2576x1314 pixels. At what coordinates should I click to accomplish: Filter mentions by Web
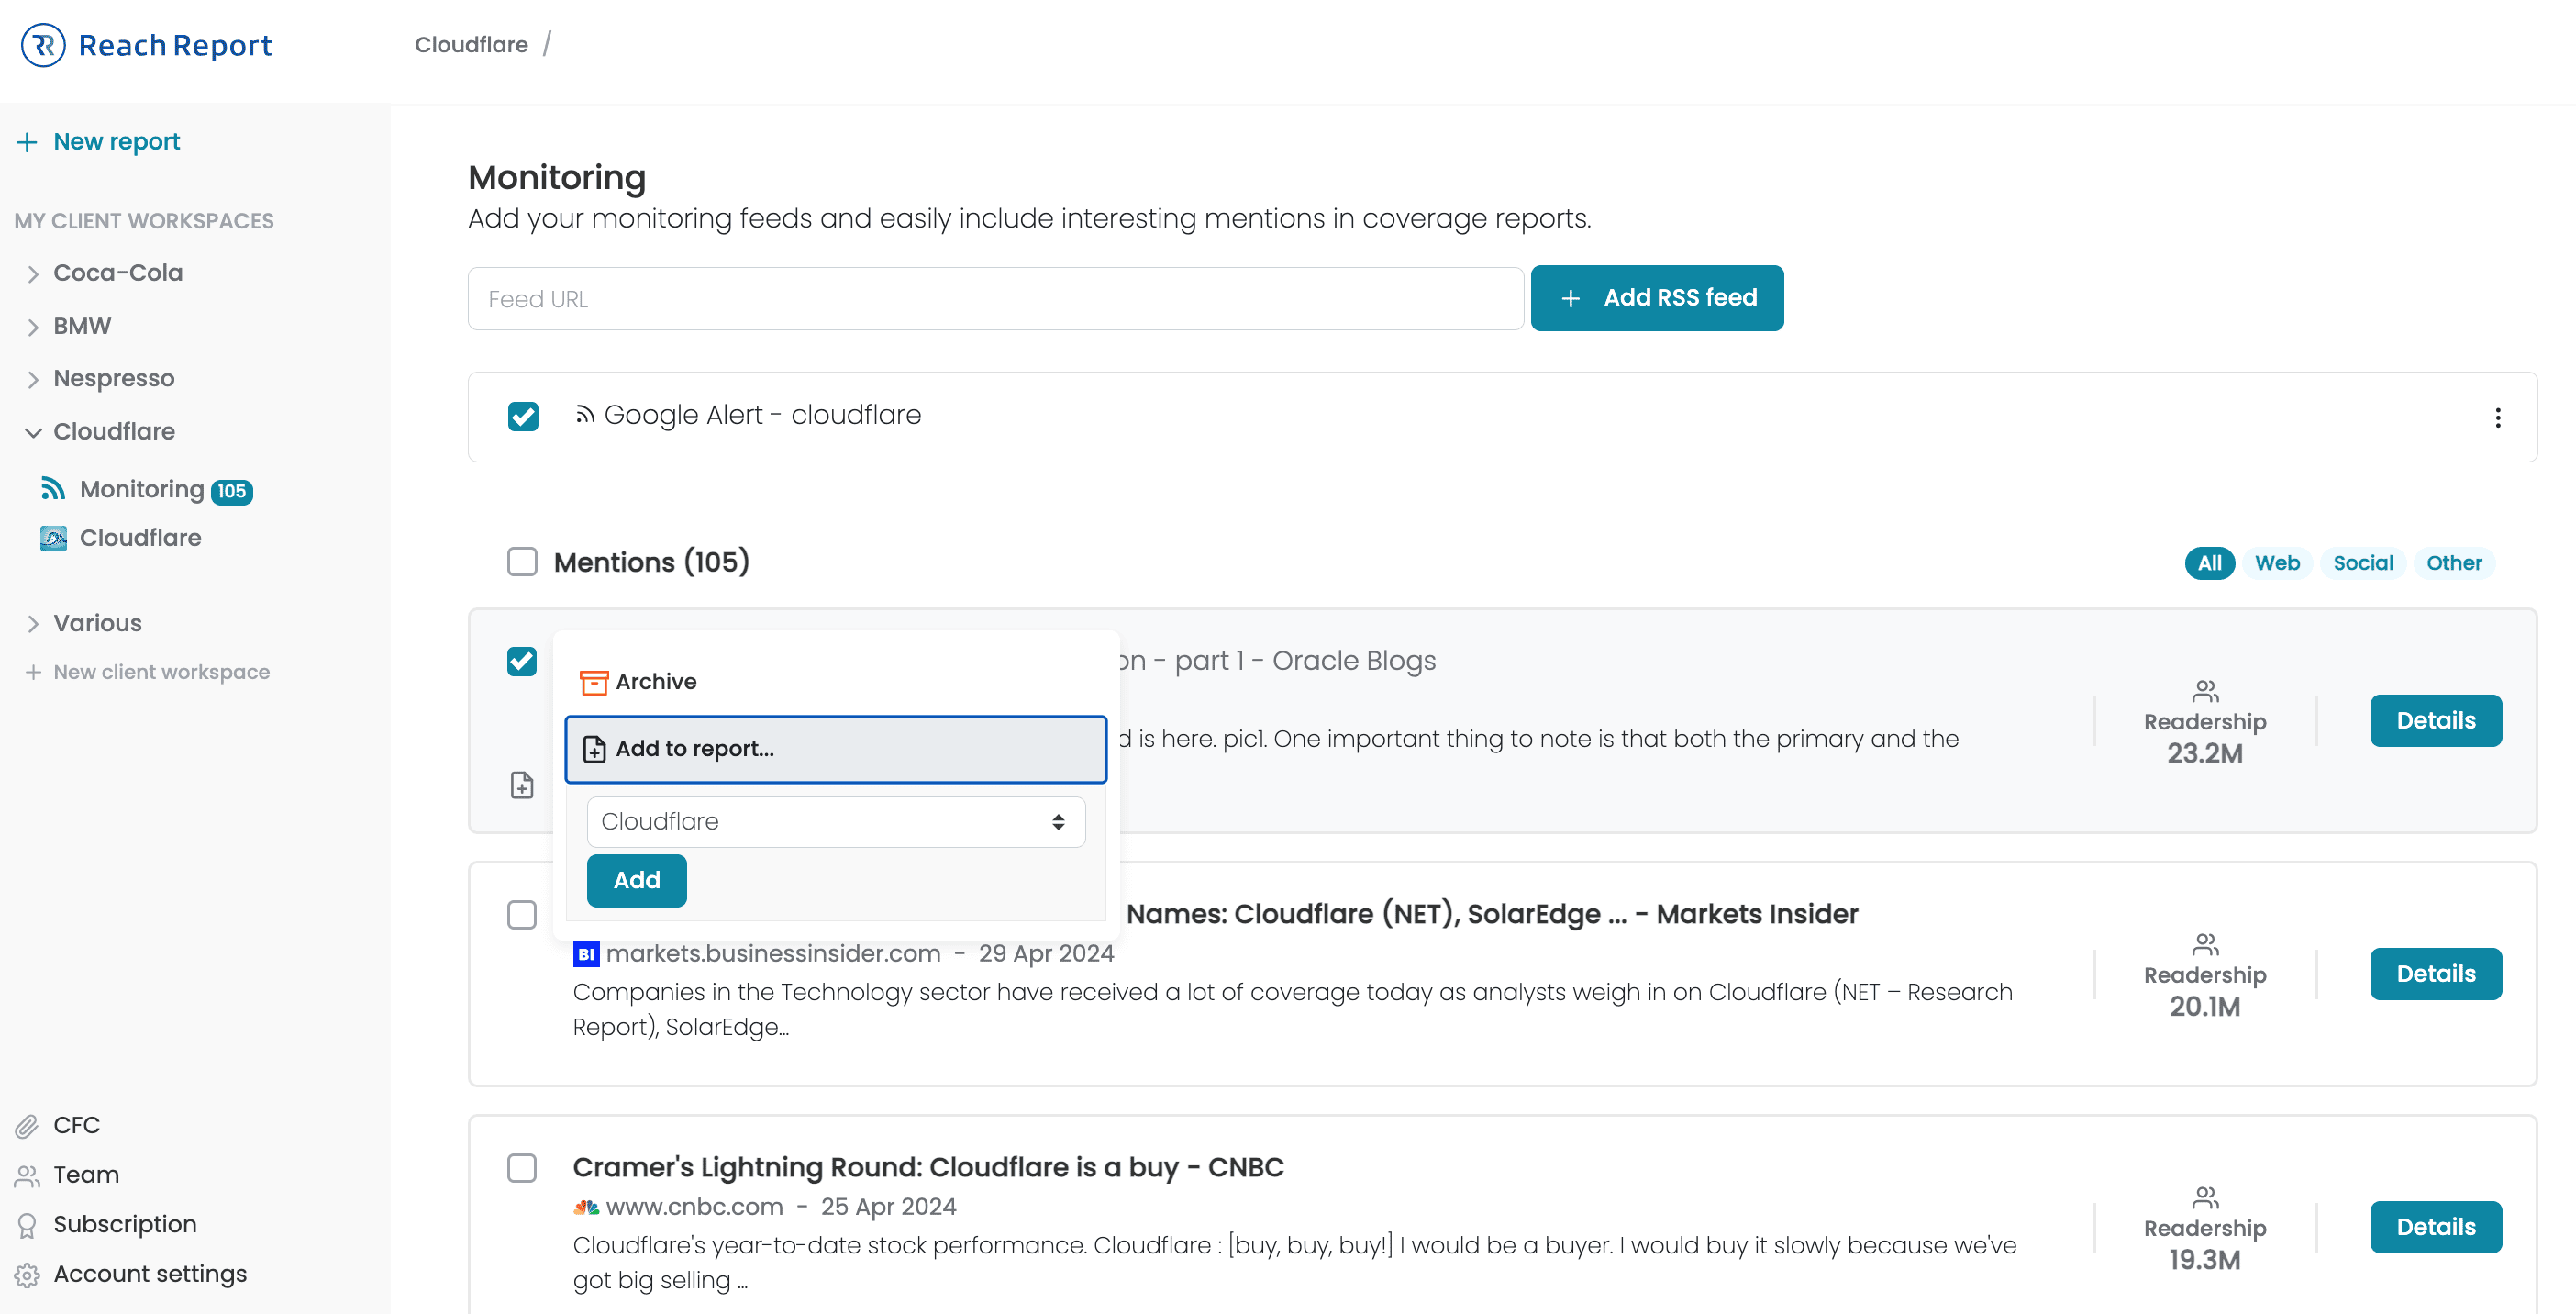tap(2277, 563)
